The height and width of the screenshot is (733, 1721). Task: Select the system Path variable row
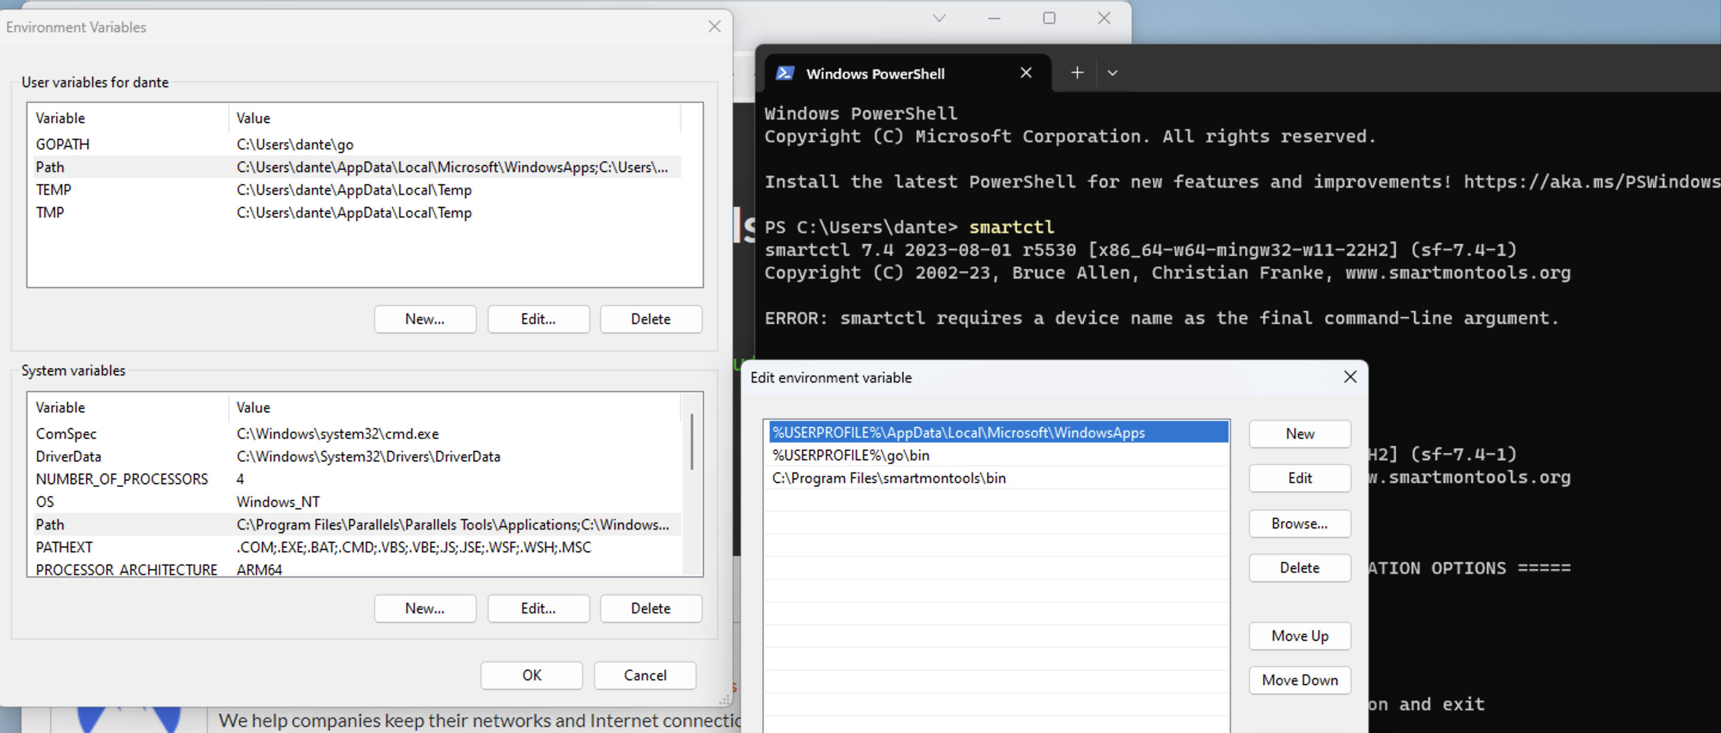(x=357, y=524)
